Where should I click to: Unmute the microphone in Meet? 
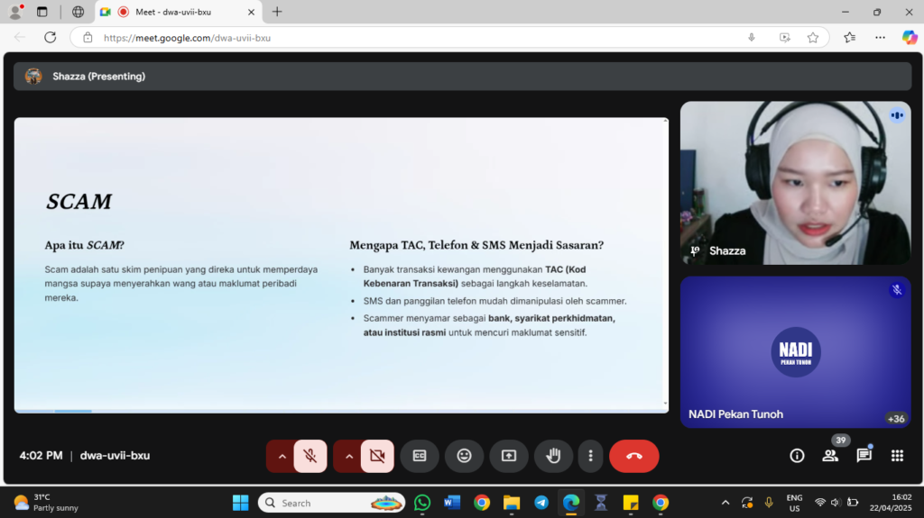310,456
